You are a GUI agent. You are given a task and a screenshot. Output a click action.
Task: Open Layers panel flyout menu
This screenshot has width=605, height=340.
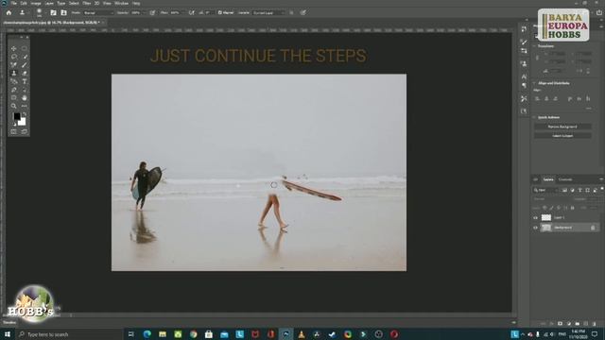point(601,179)
